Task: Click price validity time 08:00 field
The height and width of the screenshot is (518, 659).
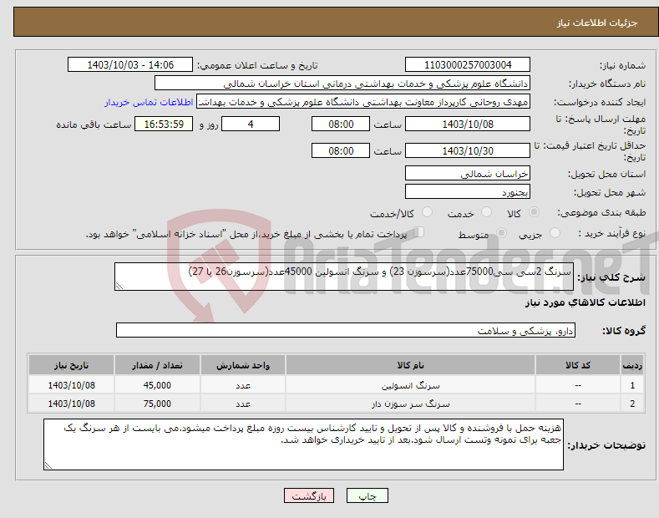Action: point(341,150)
